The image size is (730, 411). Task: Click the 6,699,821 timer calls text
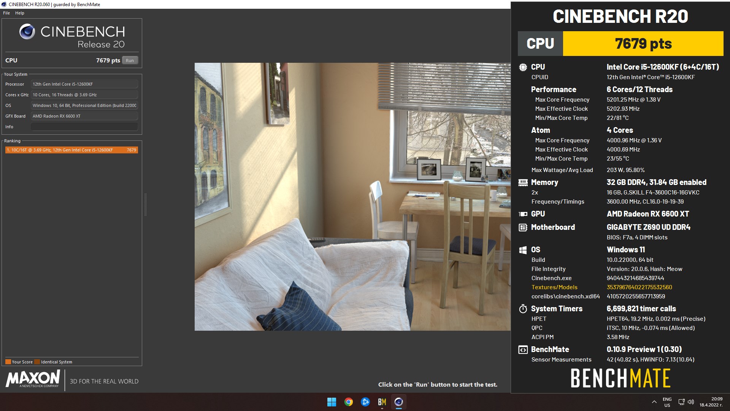click(641, 309)
